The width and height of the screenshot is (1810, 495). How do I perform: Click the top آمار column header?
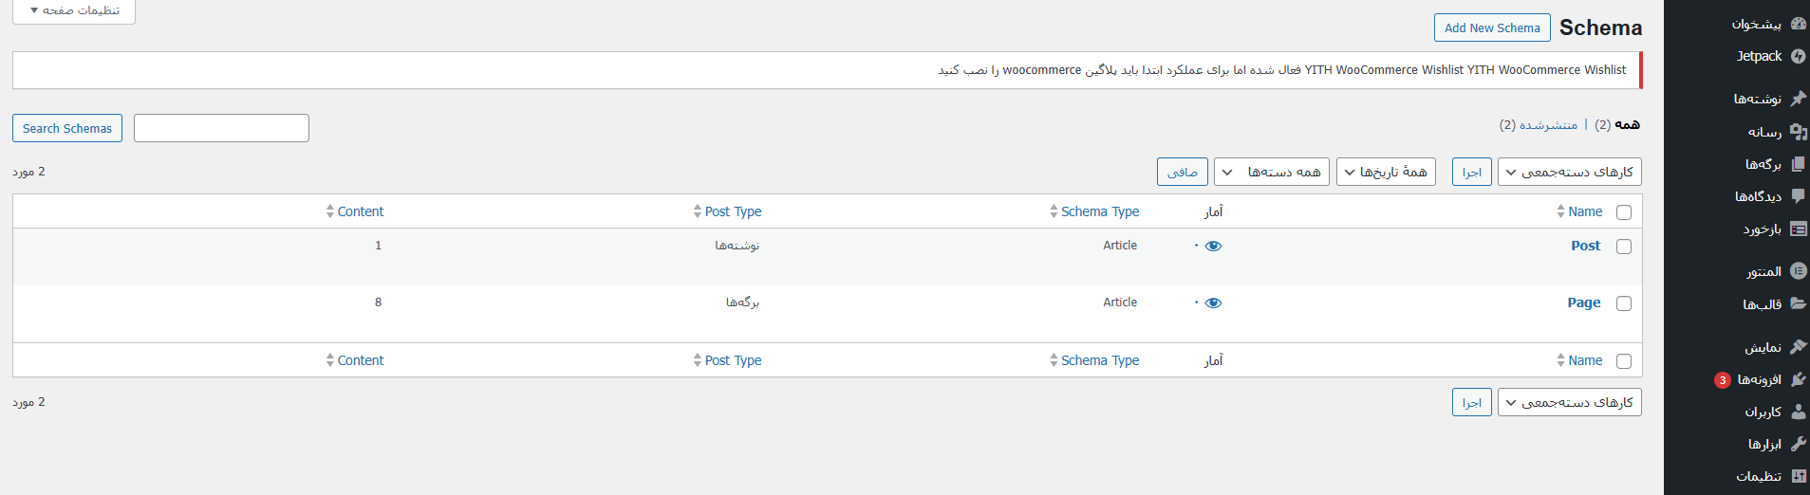(1214, 211)
